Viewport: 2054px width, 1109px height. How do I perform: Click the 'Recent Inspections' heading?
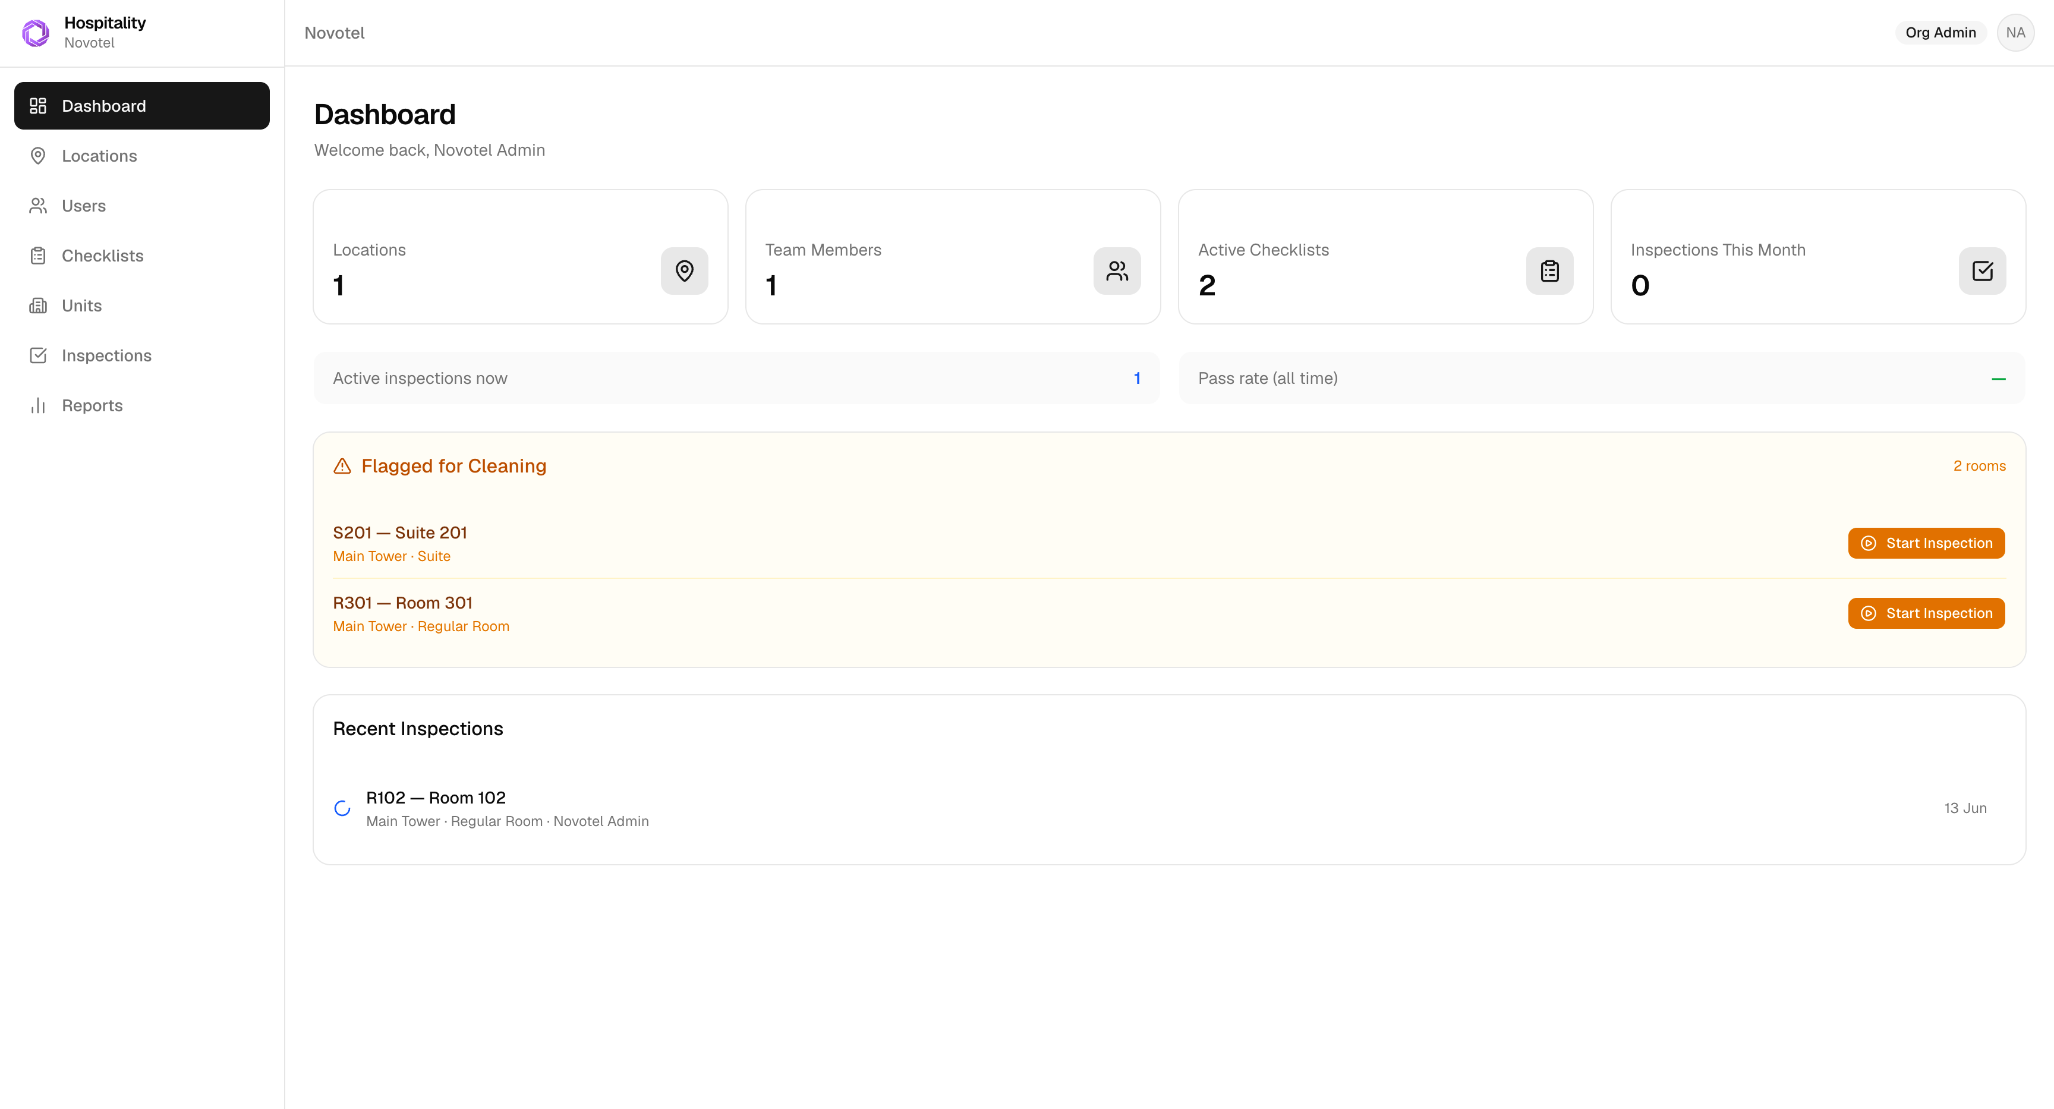point(418,729)
